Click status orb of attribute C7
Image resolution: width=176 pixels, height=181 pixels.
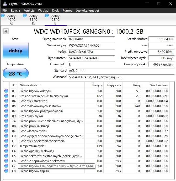click(x=6, y=166)
